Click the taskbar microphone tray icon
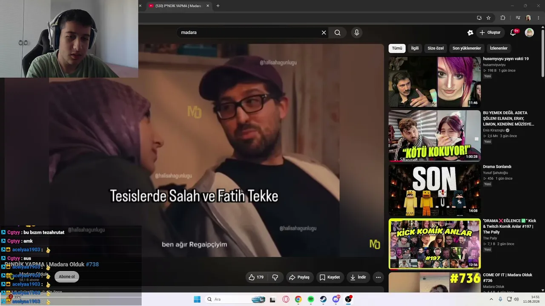The image size is (545, 306). click(x=500, y=299)
